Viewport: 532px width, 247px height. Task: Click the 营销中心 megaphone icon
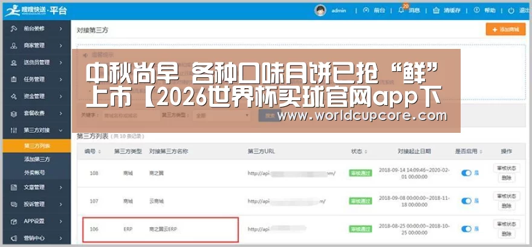click(13, 238)
